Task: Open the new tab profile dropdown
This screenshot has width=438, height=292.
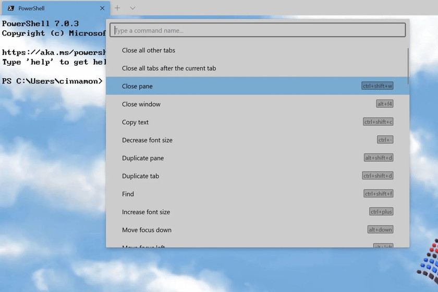Action: point(132,8)
